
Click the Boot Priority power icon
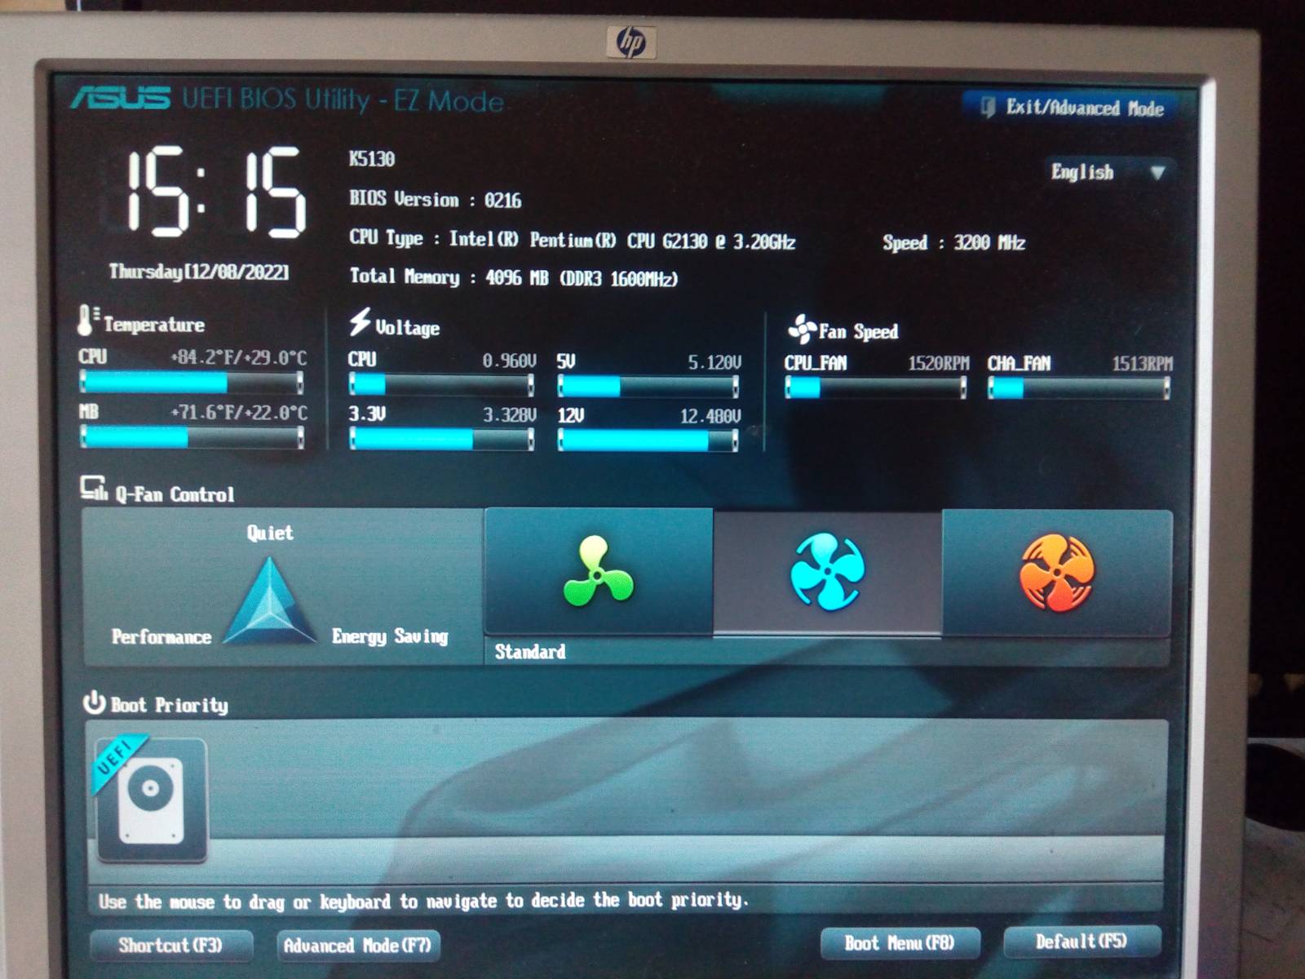(95, 702)
